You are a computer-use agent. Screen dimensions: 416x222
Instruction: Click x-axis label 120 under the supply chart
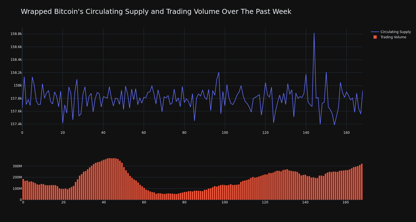pyautogui.click(x=265, y=133)
